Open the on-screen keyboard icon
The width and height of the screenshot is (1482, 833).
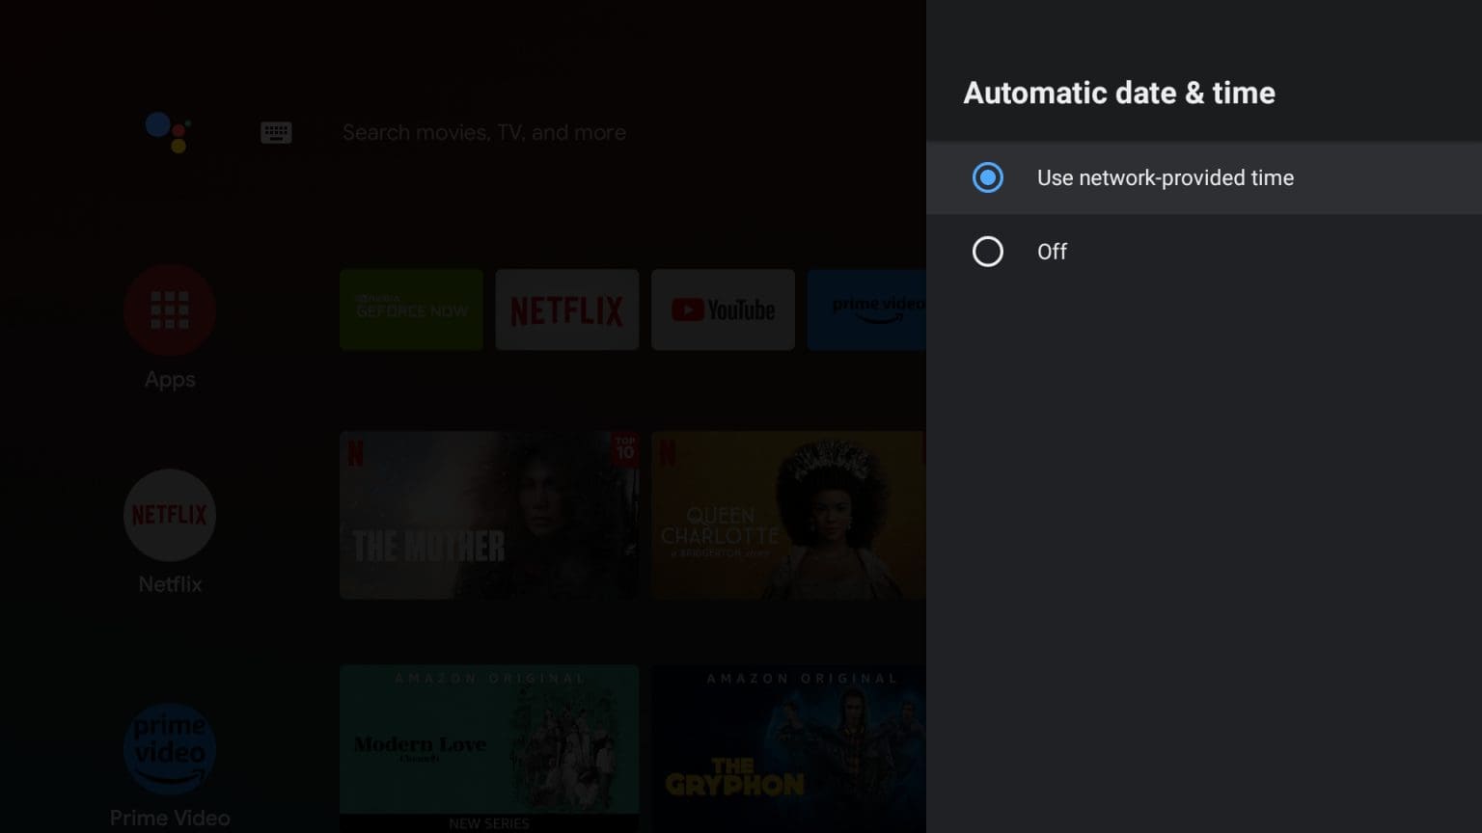pos(276,133)
